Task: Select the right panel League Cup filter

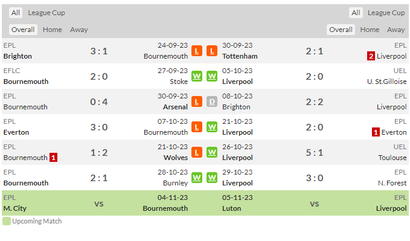Action: 386,13
